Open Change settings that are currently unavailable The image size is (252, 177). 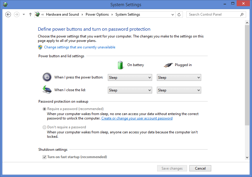coord(79,47)
